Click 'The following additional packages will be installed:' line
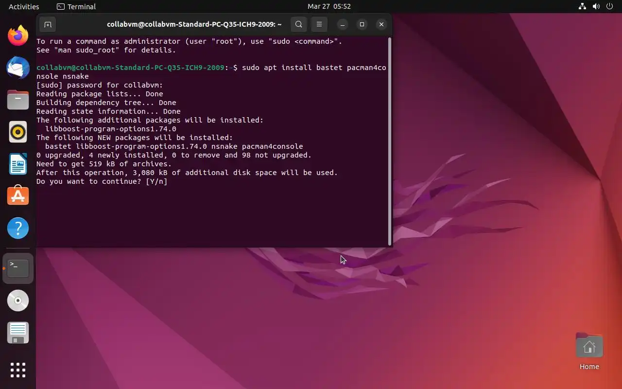 (150, 120)
